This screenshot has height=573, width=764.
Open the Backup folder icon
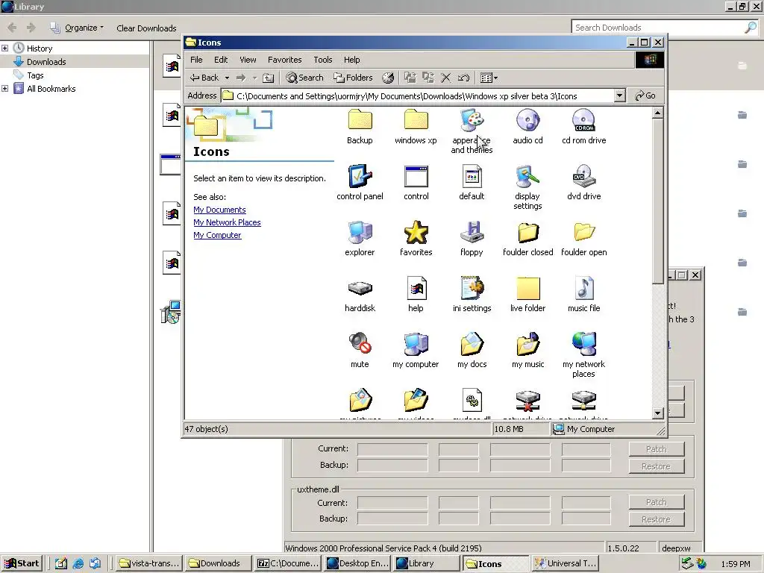[360, 120]
